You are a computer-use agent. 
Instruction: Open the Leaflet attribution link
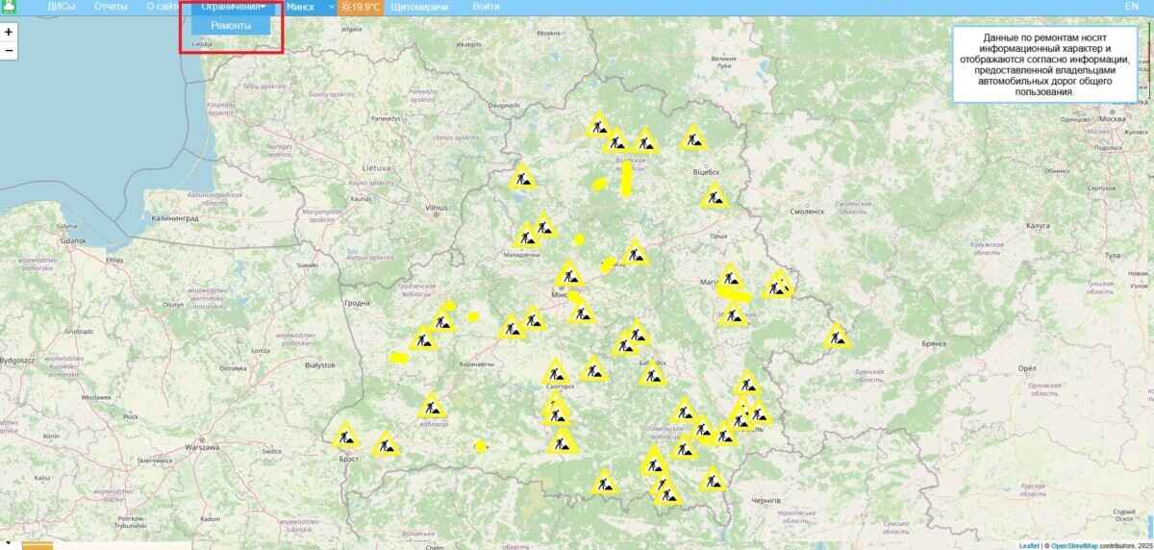pyautogui.click(x=1028, y=545)
